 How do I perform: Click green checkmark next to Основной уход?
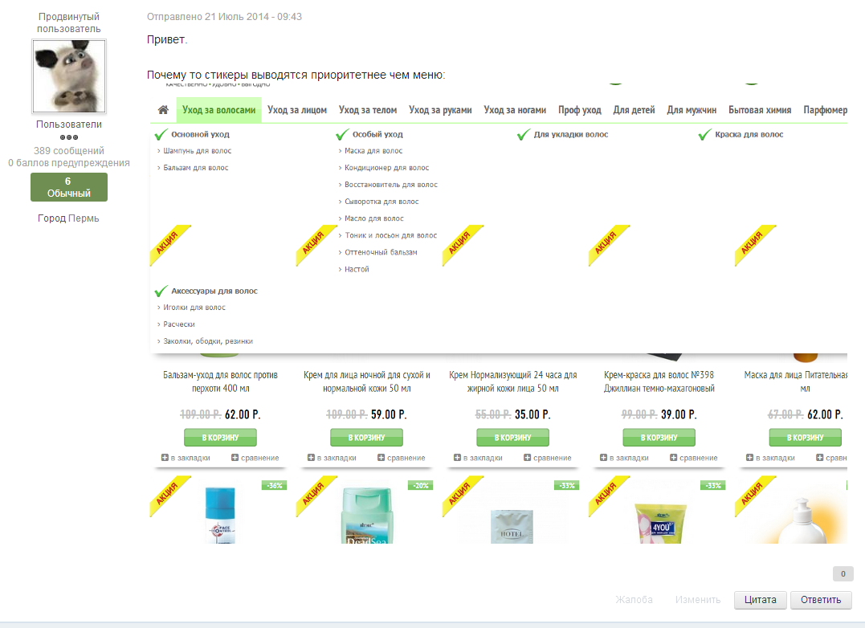pos(161,135)
